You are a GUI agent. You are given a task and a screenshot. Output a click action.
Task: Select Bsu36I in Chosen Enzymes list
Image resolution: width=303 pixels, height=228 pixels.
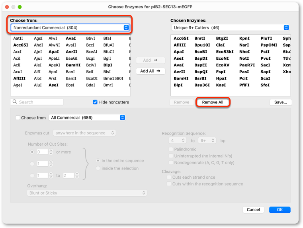click(202, 85)
